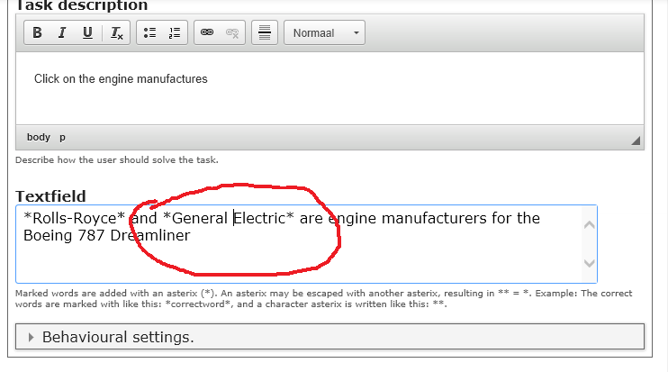Click the editor resize handle corner
The image size is (668, 372).
tap(636, 141)
